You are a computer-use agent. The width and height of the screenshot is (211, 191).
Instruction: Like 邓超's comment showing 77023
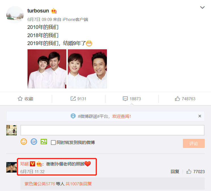point(195,171)
